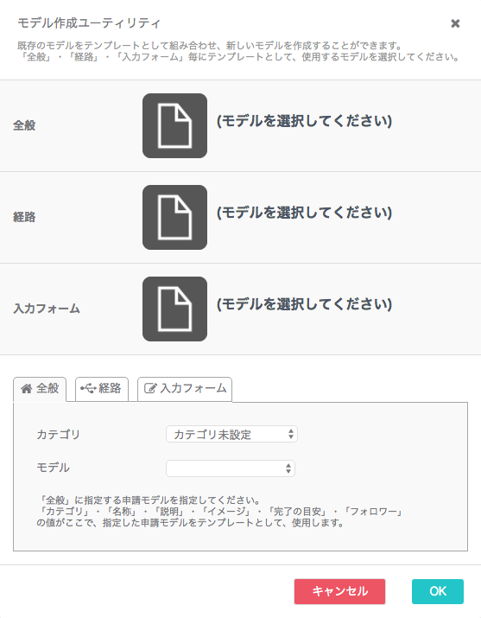This screenshot has height=618, width=481.
Task: Click the キャンセル button
Action: pos(339,591)
